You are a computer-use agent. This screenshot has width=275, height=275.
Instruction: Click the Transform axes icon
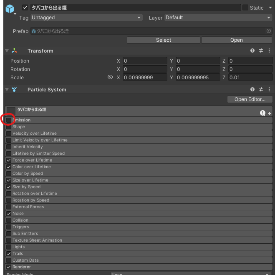tap(14, 50)
